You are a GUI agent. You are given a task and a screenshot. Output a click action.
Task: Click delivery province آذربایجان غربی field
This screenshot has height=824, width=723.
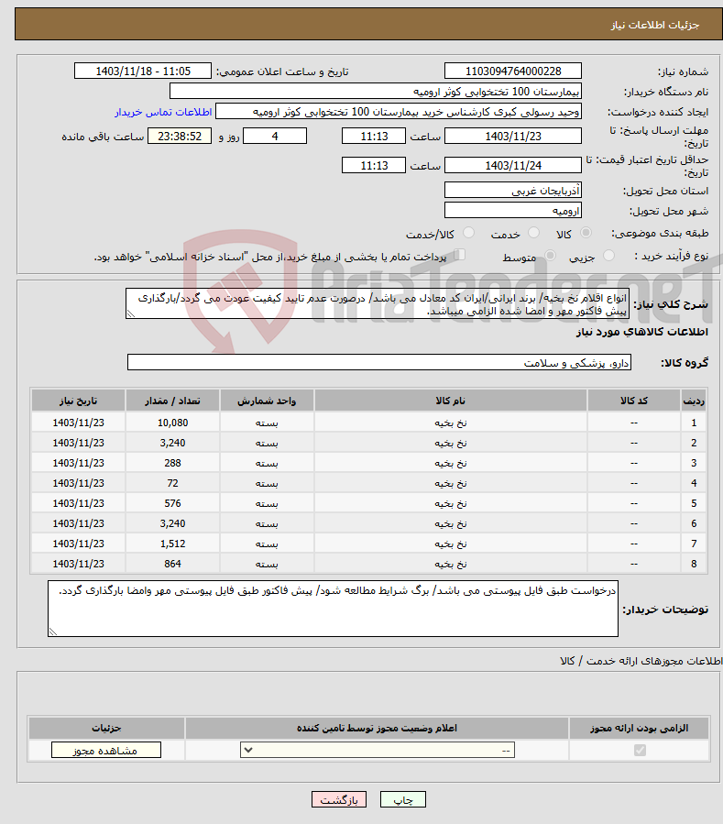513,191
